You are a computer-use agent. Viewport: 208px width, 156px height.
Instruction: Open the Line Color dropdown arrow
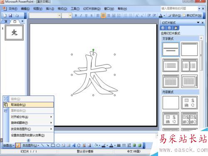(x=107, y=145)
